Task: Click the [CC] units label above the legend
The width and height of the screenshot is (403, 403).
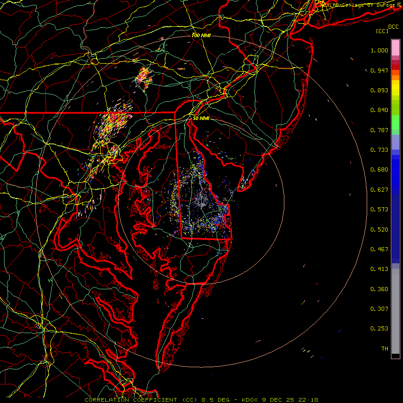Action: [382, 31]
